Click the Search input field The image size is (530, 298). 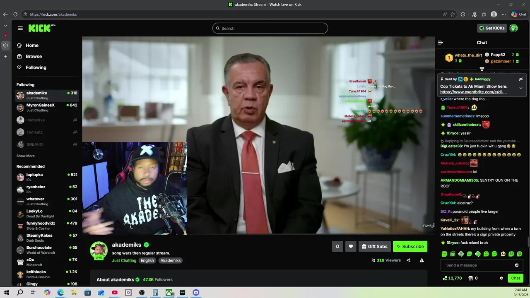pyautogui.click(x=270, y=28)
